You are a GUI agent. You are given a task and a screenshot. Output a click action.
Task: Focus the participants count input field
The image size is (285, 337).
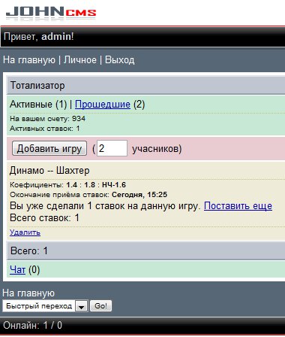tap(112, 148)
